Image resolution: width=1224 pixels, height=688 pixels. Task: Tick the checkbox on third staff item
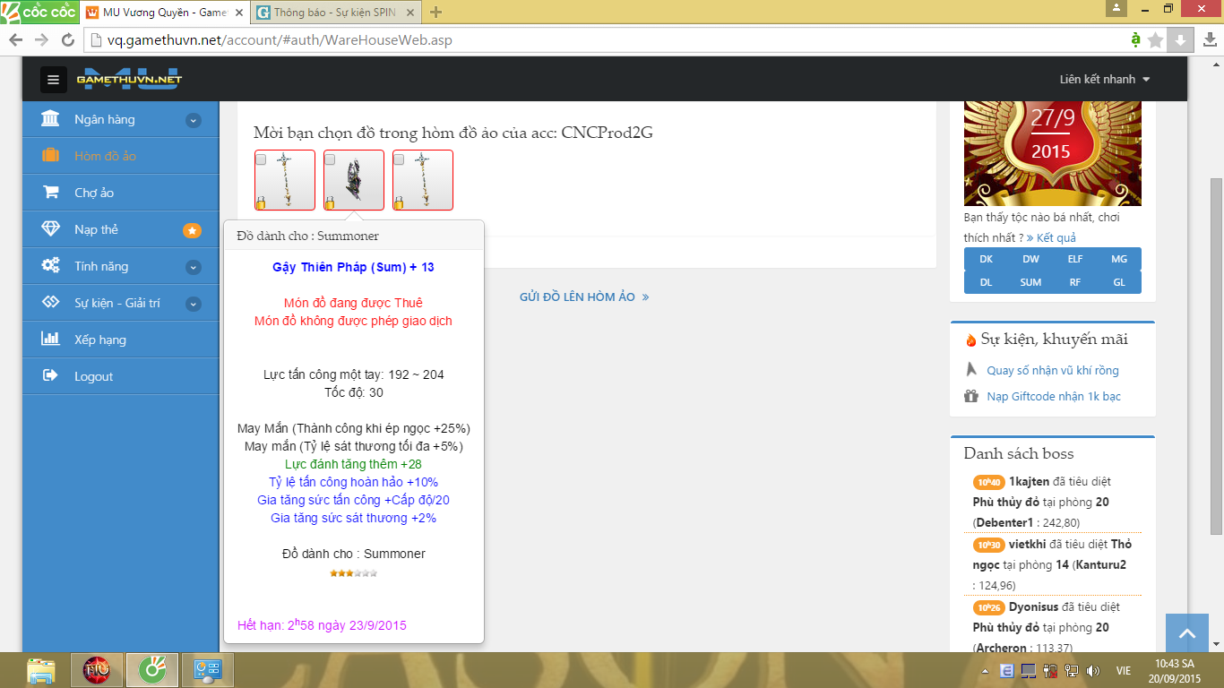(x=399, y=159)
